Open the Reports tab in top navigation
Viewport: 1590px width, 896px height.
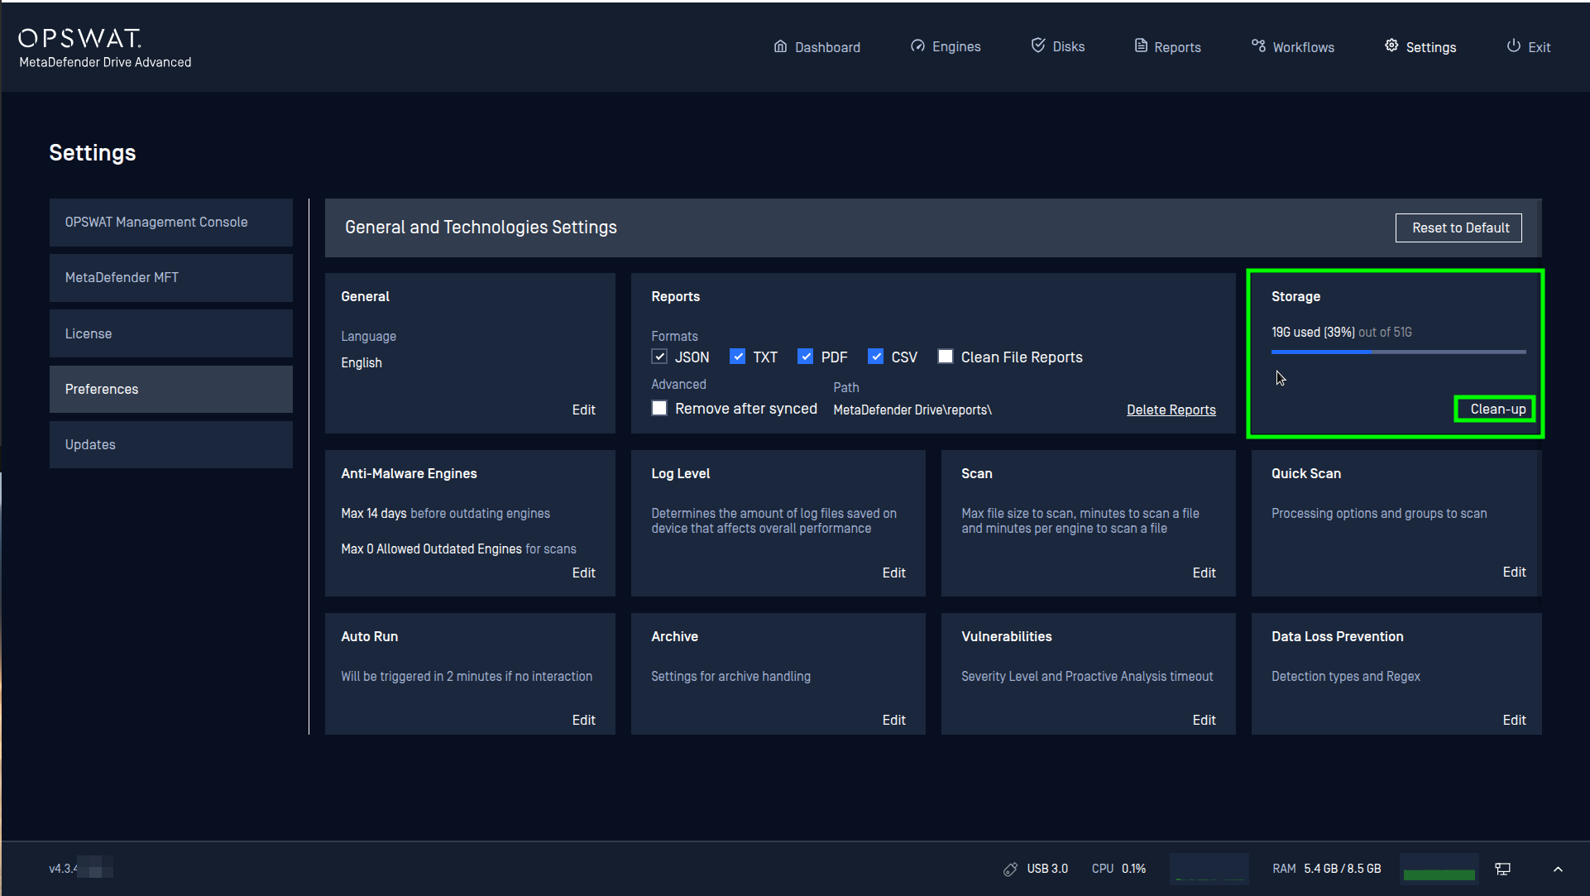1167,47
